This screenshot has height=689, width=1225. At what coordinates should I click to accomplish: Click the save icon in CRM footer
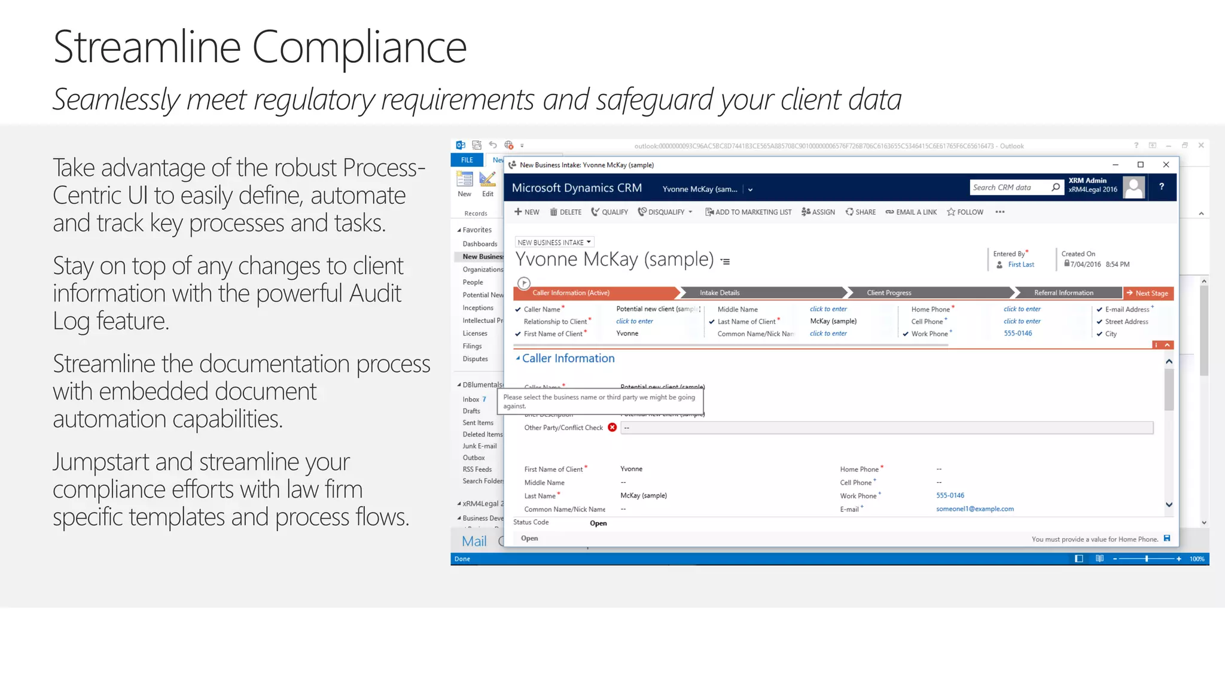[1167, 538]
